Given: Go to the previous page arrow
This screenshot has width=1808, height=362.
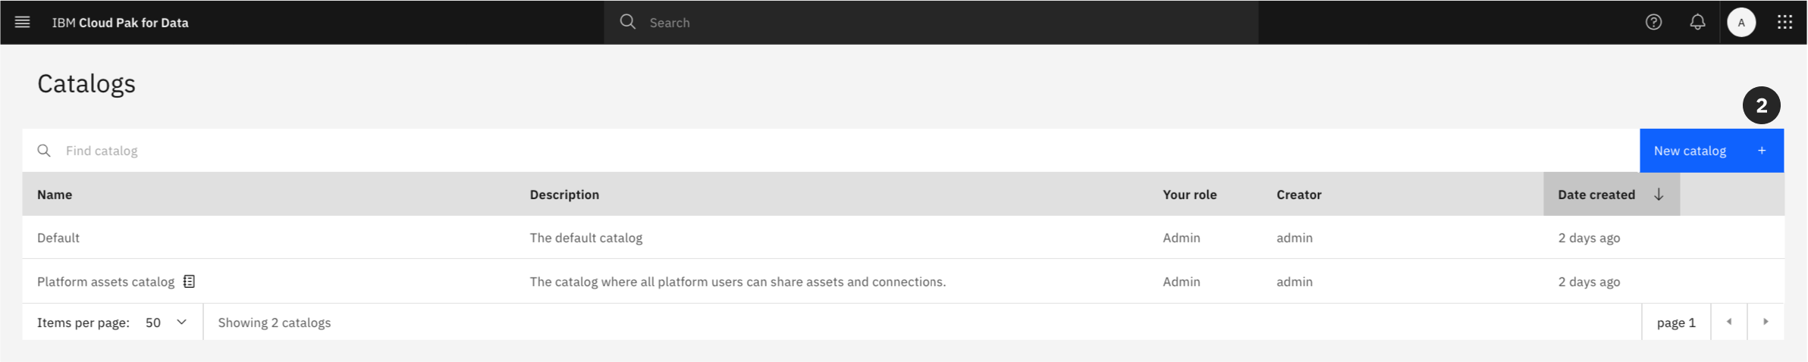Looking at the screenshot, I should coord(1729,322).
